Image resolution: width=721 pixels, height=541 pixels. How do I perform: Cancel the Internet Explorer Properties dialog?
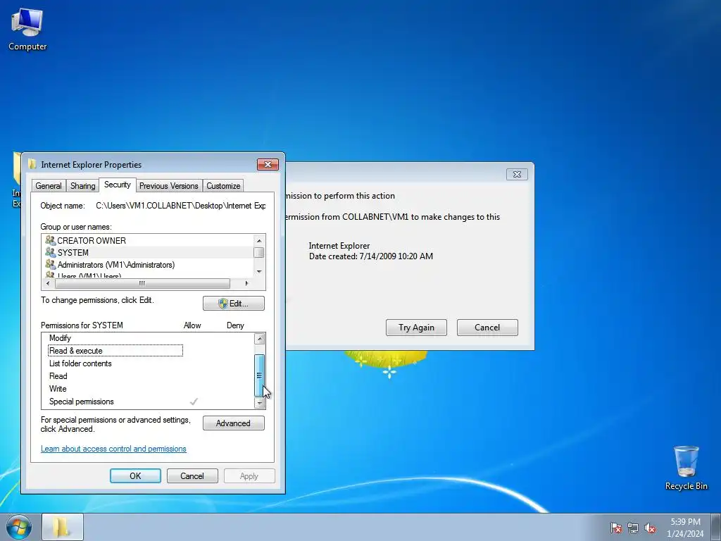coord(192,475)
